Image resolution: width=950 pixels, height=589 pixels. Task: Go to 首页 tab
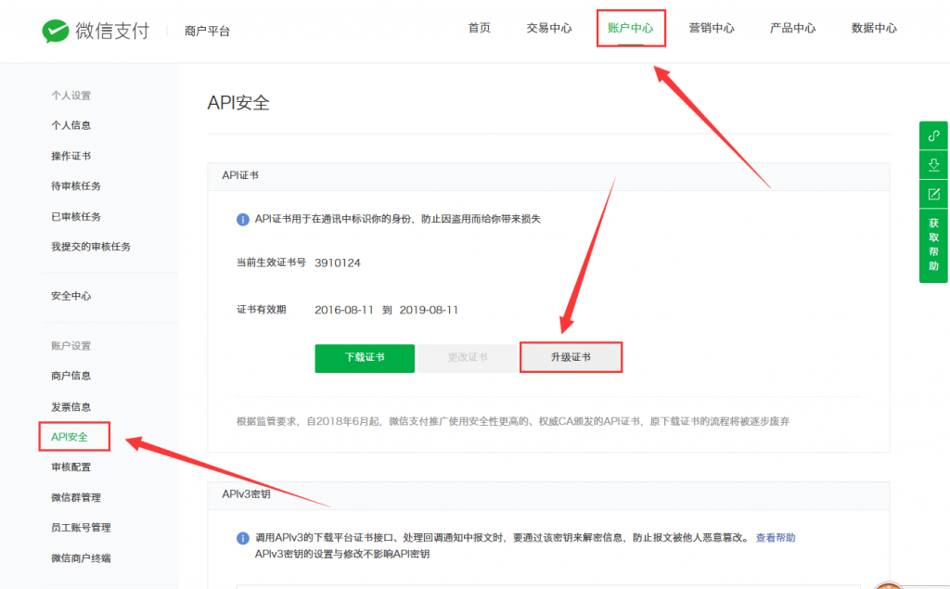(x=480, y=28)
